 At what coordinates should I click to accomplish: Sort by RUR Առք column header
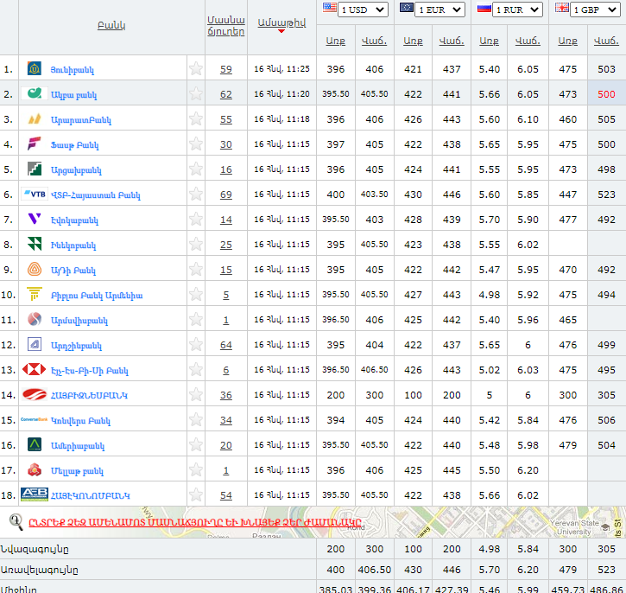[x=489, y=41]
